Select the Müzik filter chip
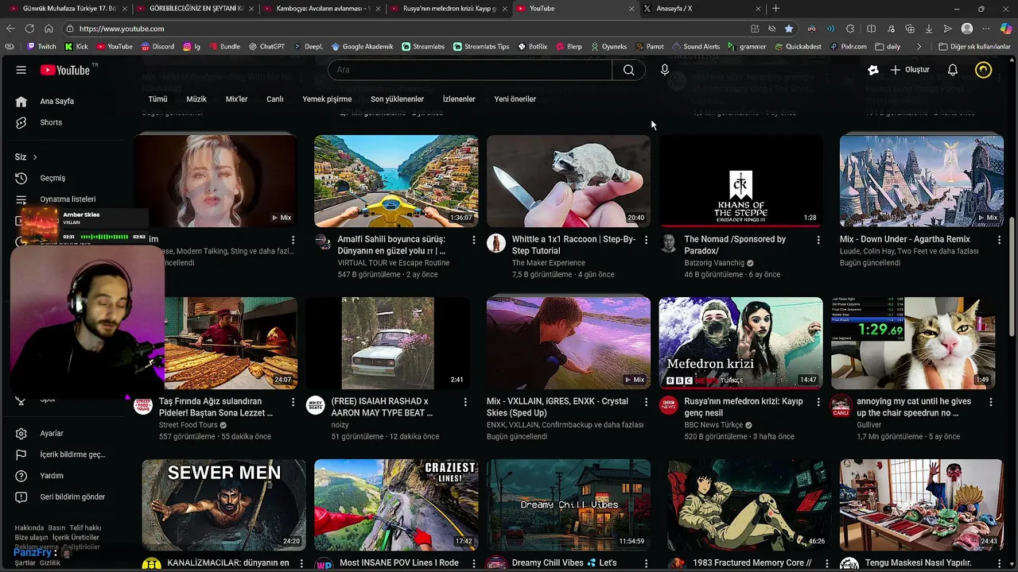This screenshot has height=572, width=1018. pos(196,99)
